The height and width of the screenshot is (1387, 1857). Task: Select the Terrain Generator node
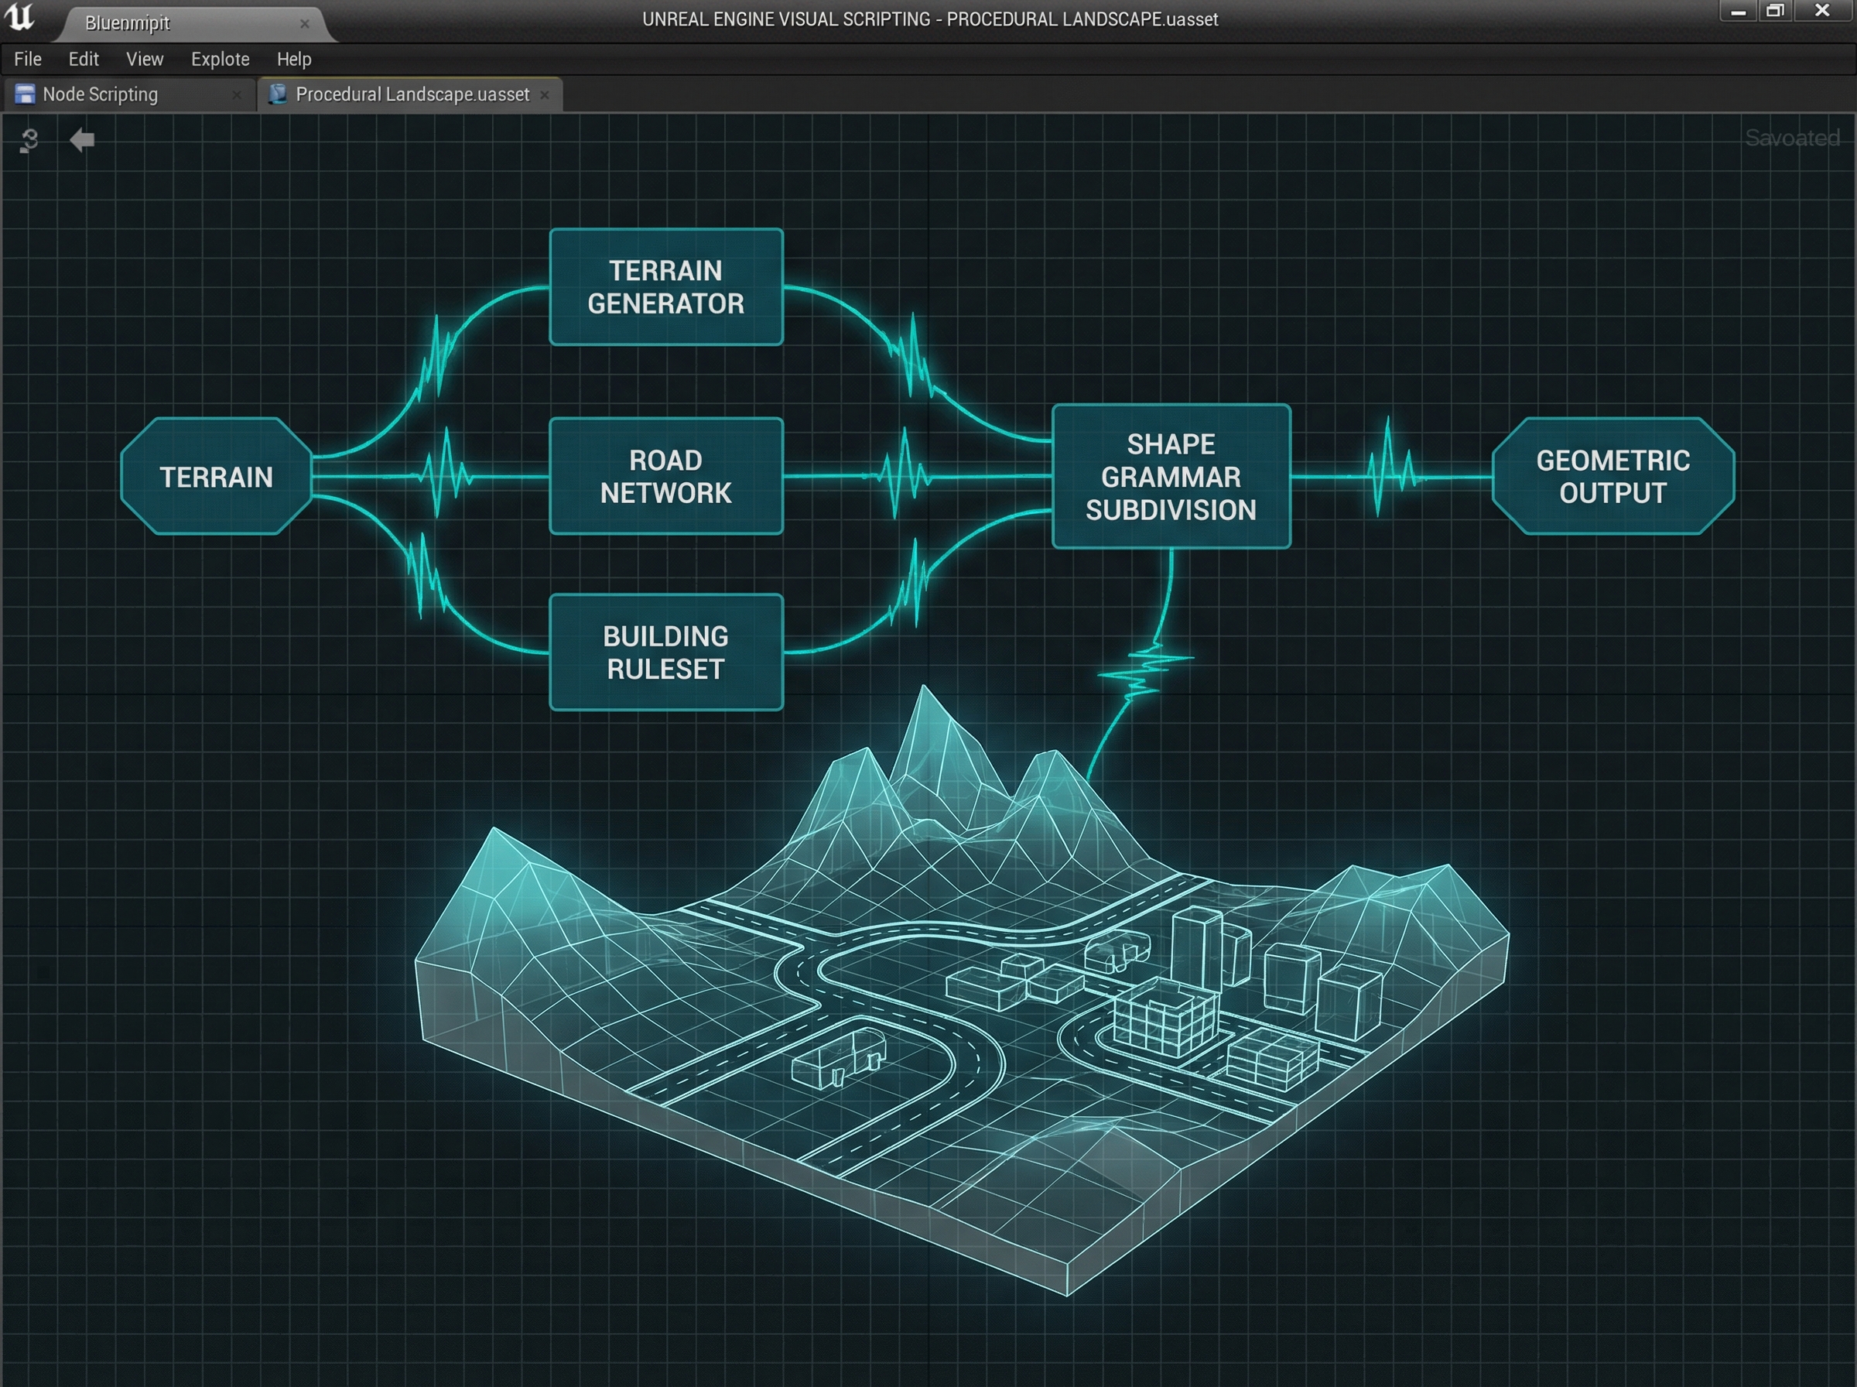pyautogui.click(x=665, y=286)
